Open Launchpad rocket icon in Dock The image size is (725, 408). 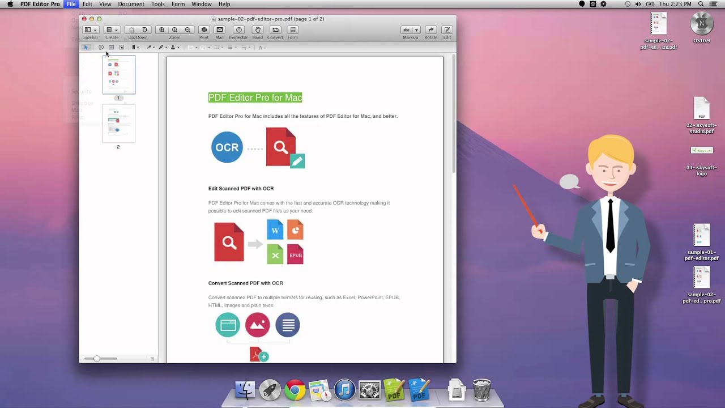(270, 390)
